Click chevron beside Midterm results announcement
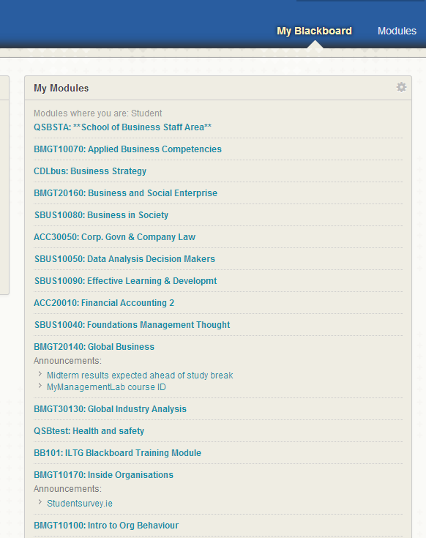Screen dimensions: 426x538 (40, 374)
